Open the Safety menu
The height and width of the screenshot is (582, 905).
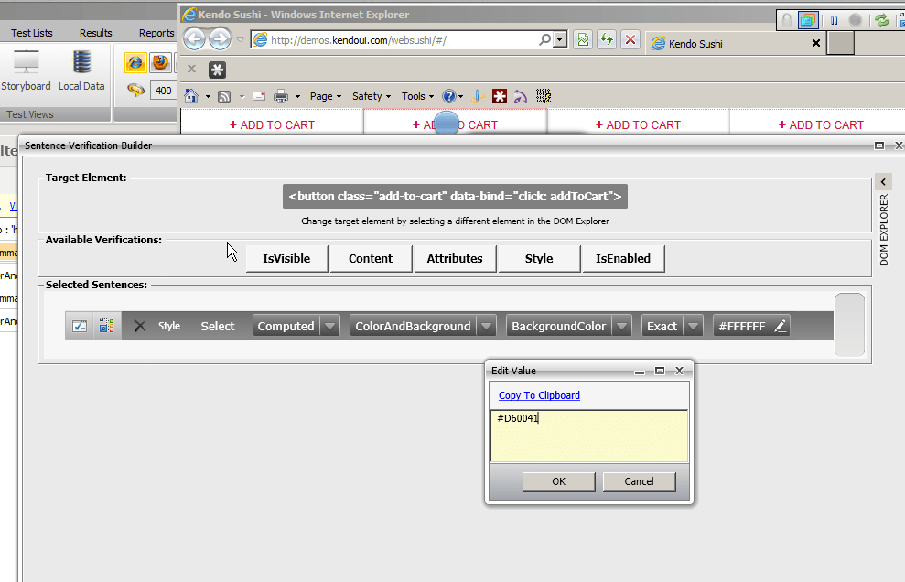[372, 96]
